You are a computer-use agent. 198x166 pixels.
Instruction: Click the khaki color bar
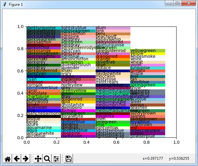pyautogui.click(x=78, y=71)
